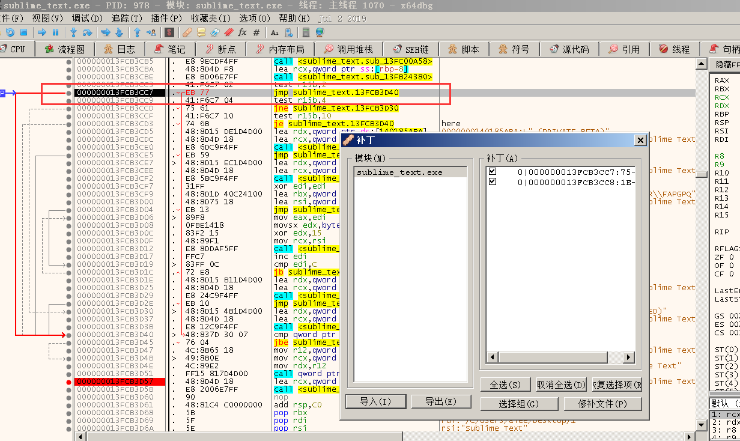Image resolution: width=740 pixels, height=441 pixels.
Task: Open the 追踪(T) trace menu
Action: pos(127,19)
